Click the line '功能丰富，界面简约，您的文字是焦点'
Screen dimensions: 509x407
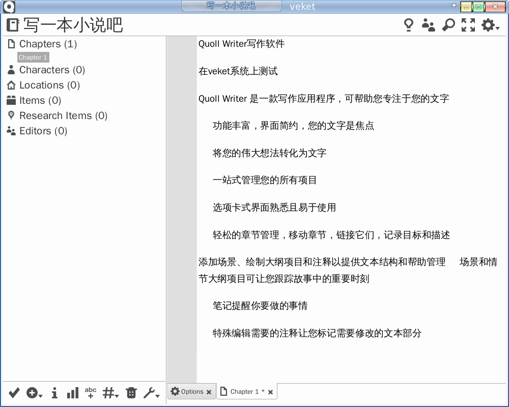[294, 126]
